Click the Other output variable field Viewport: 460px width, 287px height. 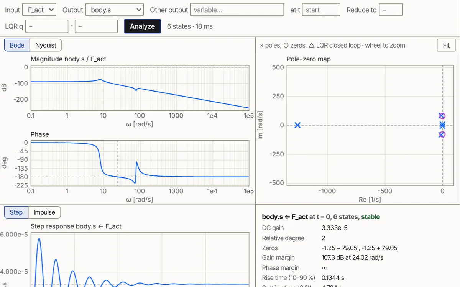click(237, 10)
